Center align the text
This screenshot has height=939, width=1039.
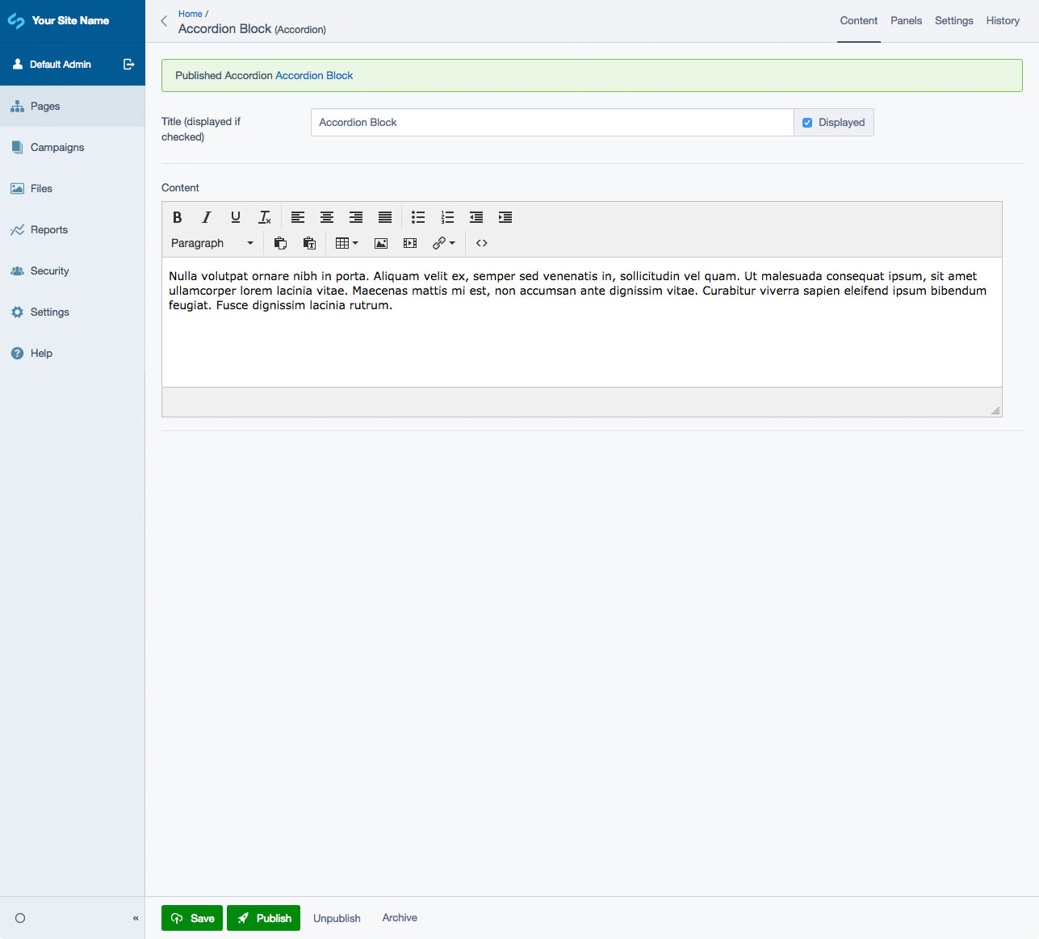(327, 217)
